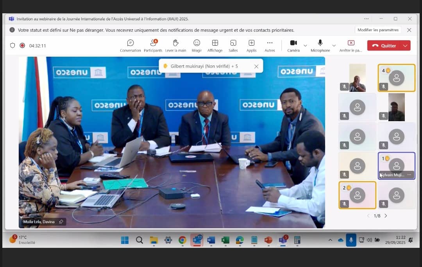The image size is (422, 267).
Task: Toggle the Caméra on or off
Action: 293,45
